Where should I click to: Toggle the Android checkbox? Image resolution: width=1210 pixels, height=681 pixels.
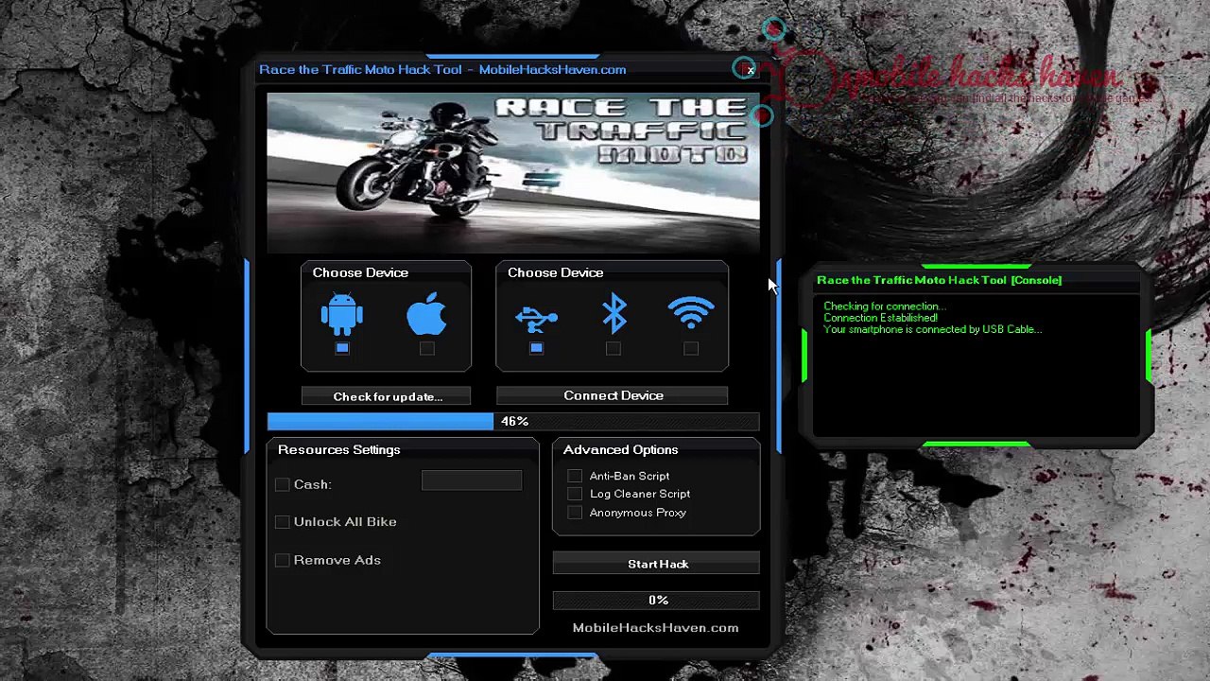pos(342,348)
